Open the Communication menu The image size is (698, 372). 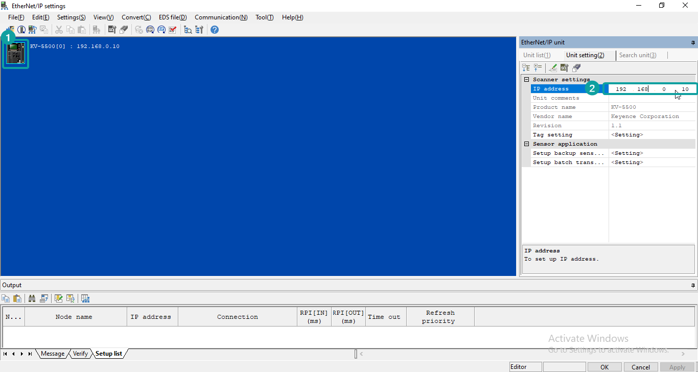pyautogui.click(x=221, y=17)
